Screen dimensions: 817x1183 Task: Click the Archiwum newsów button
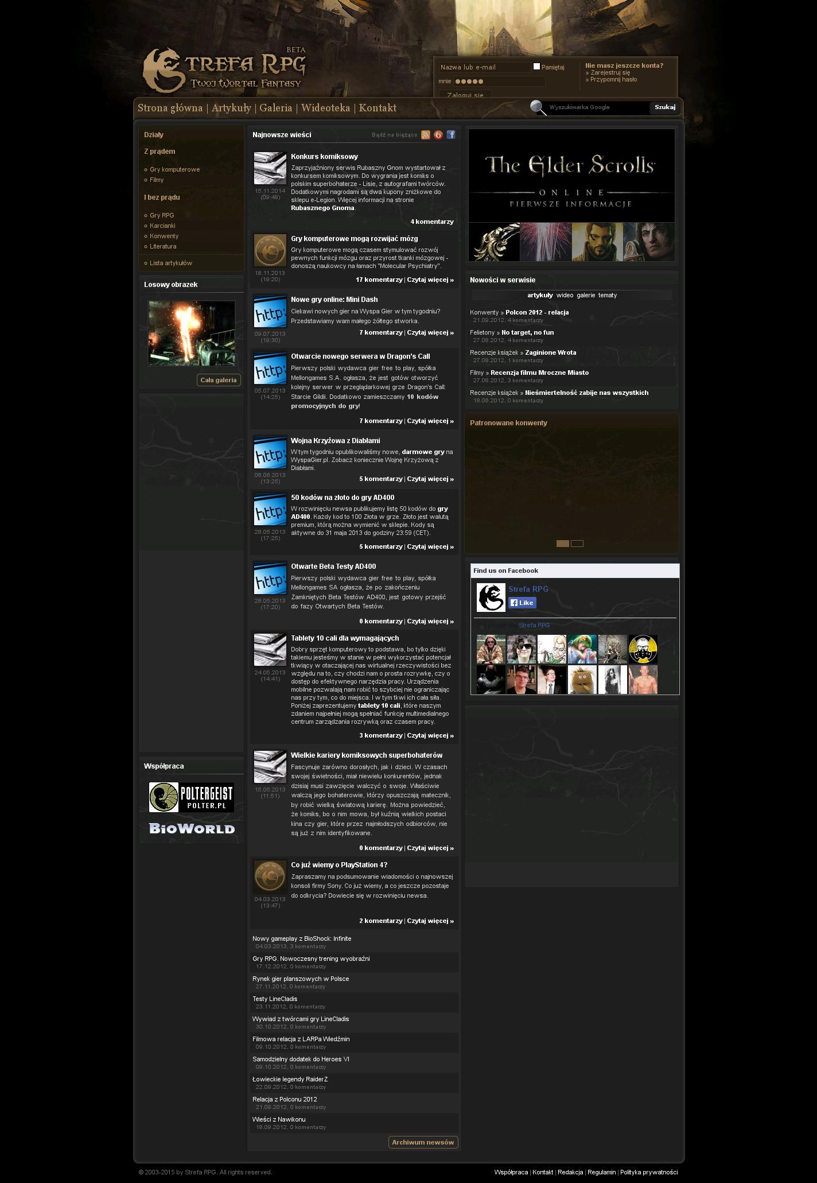coord(423,1142)
